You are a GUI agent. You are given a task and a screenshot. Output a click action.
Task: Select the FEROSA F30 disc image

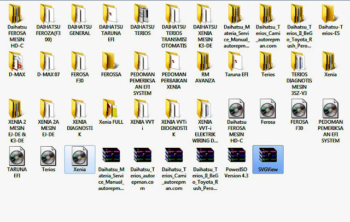tap(299, 115)
